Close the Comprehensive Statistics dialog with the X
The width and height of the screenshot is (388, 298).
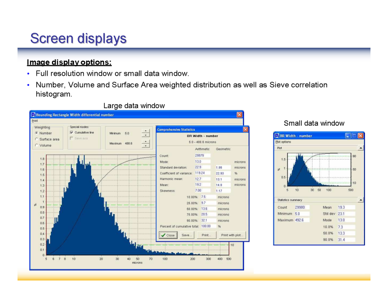[x=245, y=129]
